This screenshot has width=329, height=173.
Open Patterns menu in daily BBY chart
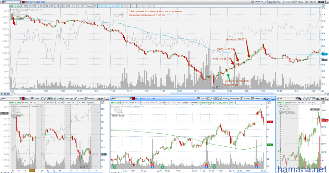[x=256, y=98]
